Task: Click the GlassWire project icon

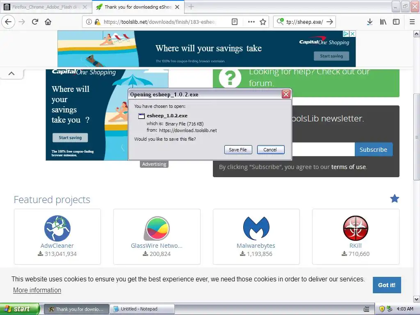Action: coord(157,228)
